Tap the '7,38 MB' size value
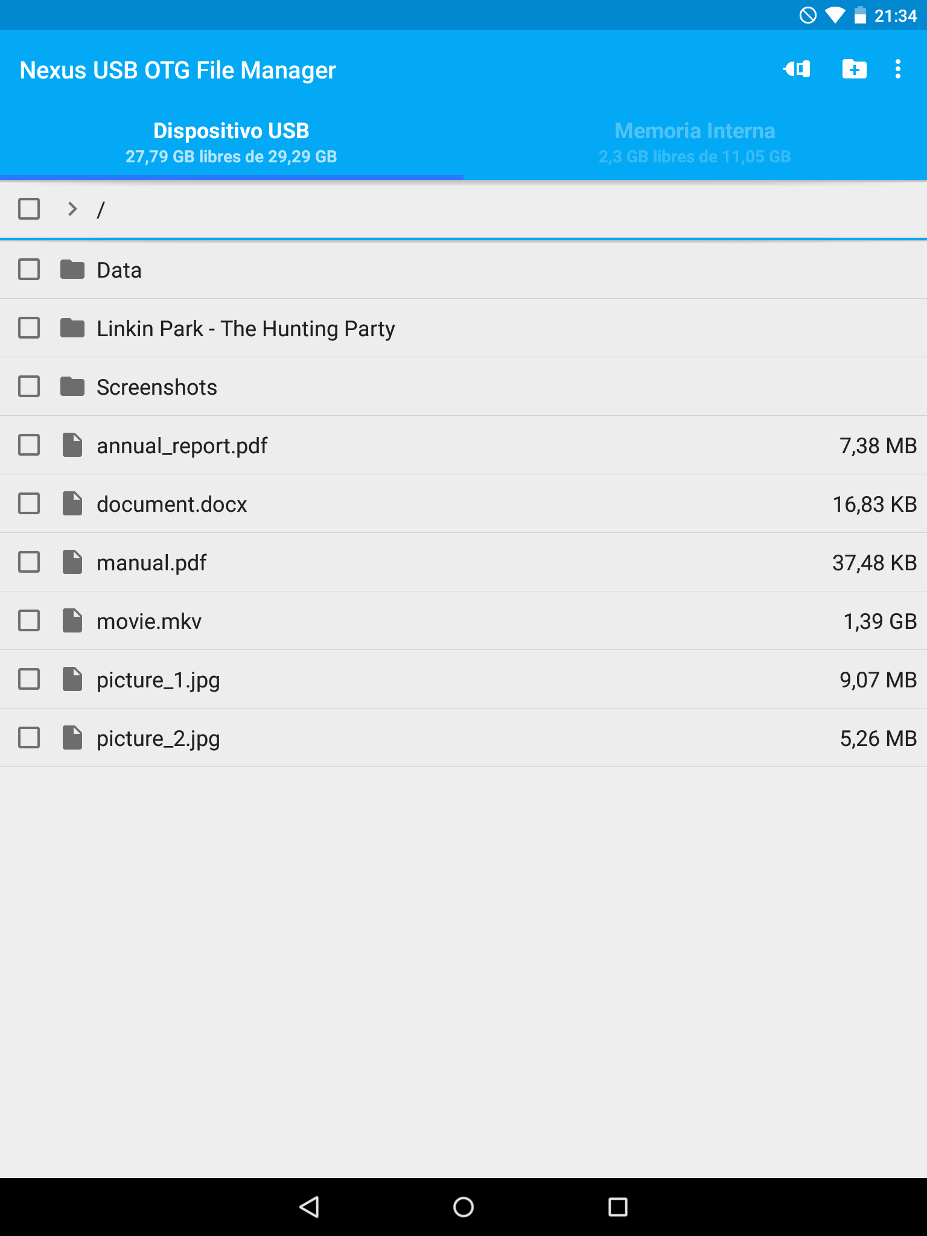The width and height of the screenshot is (927, 1236). 878,446
